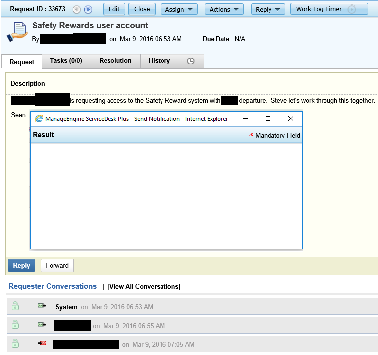Expand System conversation from 06:53 AM
Viewport: 378px width, 355px height.
coord(192,306)
